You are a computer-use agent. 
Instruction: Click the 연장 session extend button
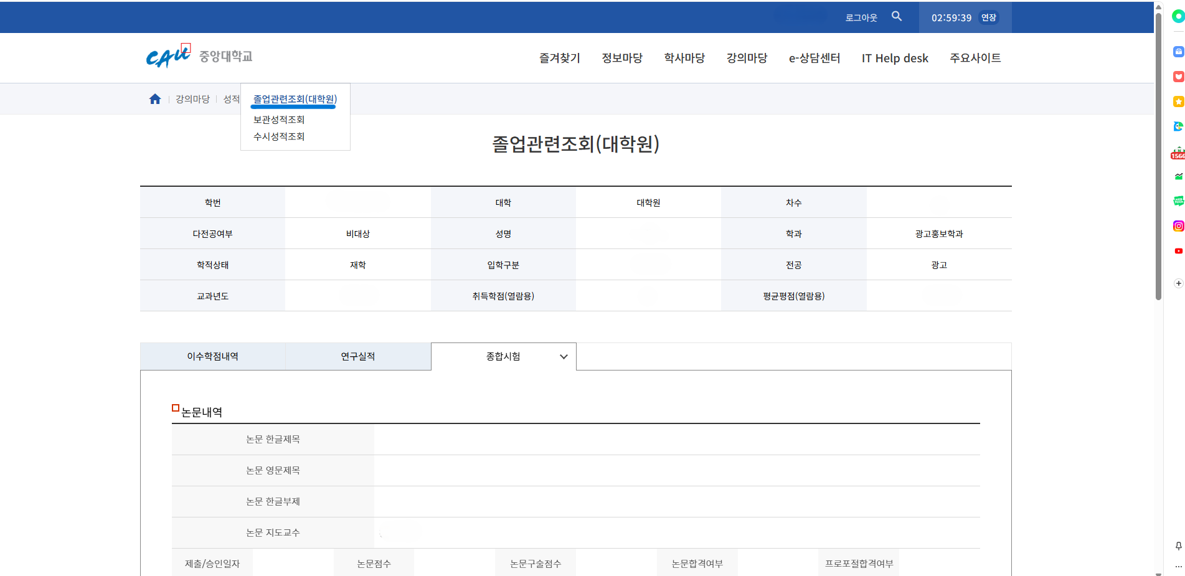point(988,17)
